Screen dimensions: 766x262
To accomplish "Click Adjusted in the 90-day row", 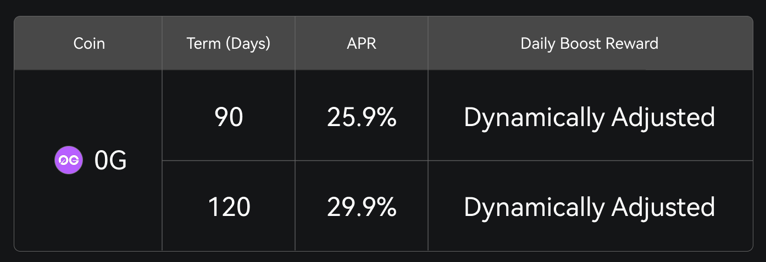I will click(663, 117).
